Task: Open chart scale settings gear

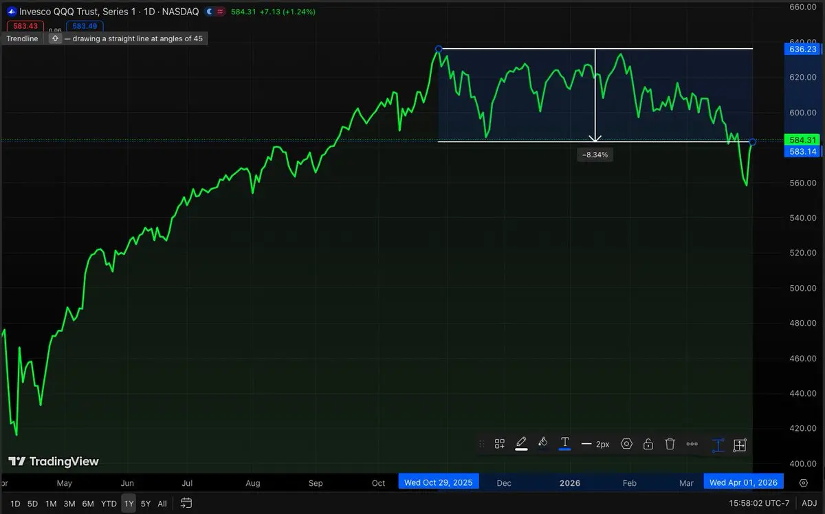Action: click(x=804, y=483)
